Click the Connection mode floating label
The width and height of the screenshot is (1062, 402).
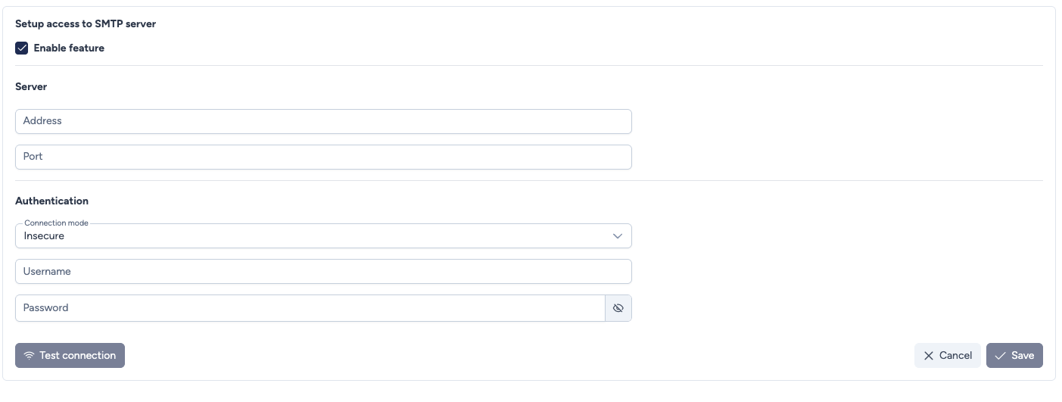pos(56,223)
